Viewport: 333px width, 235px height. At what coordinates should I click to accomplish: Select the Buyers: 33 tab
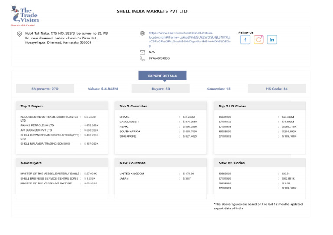(x=161, y=89)
